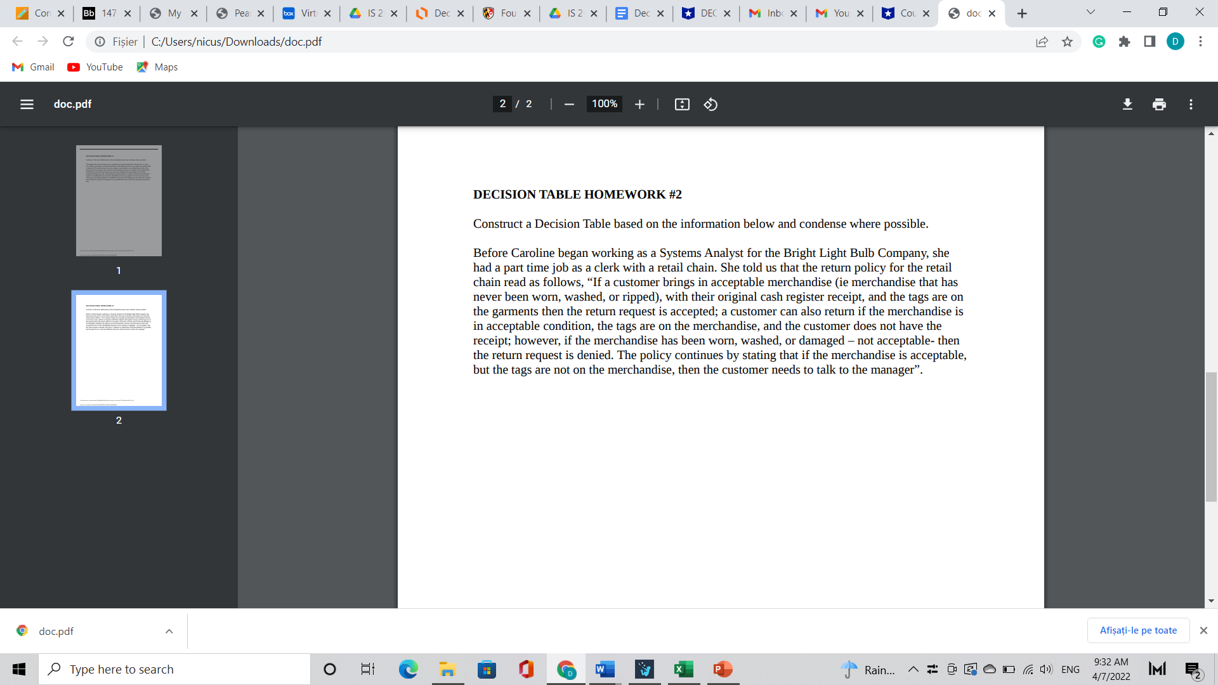This screenshot has width=1218, height=685.
Task: Rotate the PDF counterclockwise
Action: coord(710,104)
